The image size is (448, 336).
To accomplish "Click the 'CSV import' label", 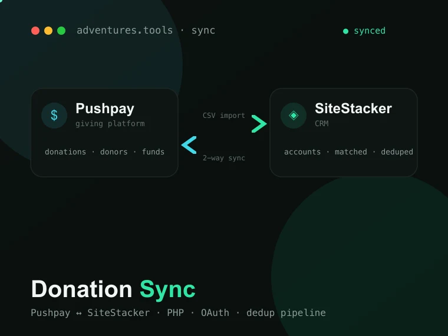I will click(224, 116).
